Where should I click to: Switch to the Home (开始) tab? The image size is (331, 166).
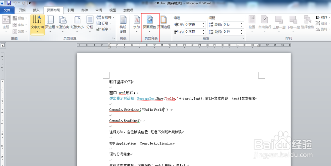tap(22, 10)
